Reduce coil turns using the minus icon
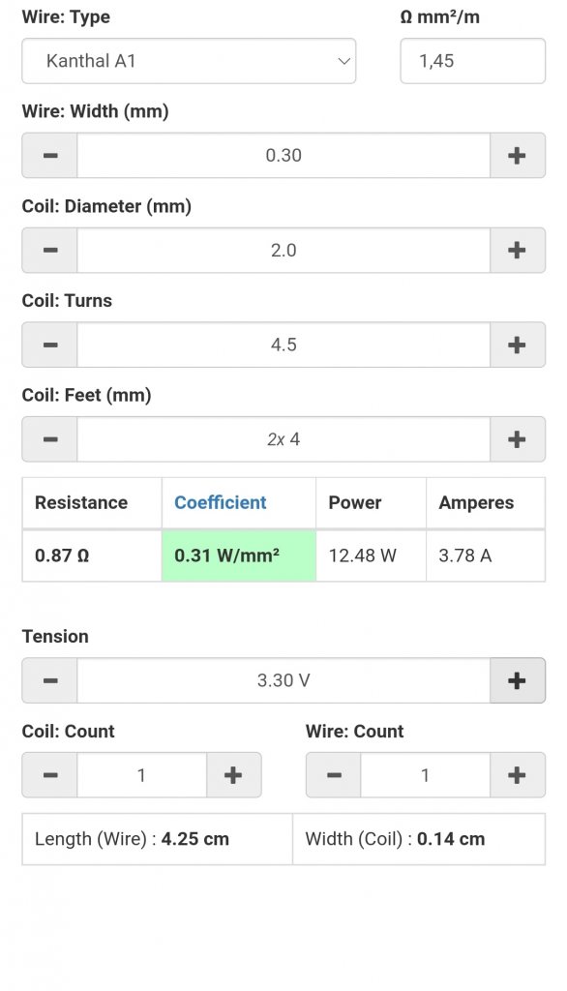This screenshot has width=567, height=991. tap(50, 345)
